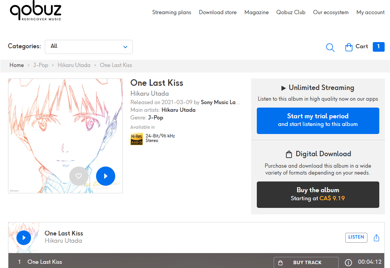The image size is (390, 268).
Task: Click the LISTEN button
Action: pyautogui.click(x=356, y=237)
